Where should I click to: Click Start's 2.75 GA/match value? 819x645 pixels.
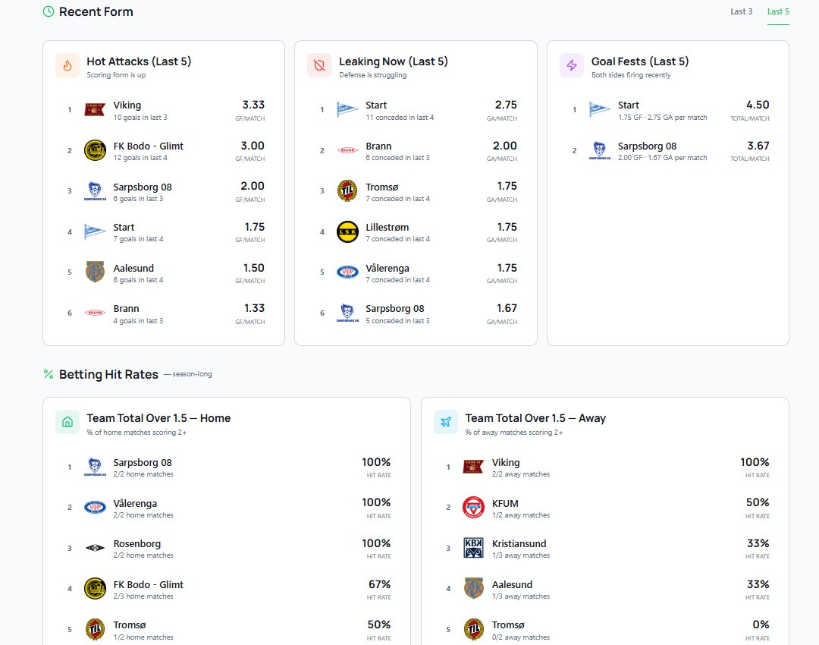point(506,105)
